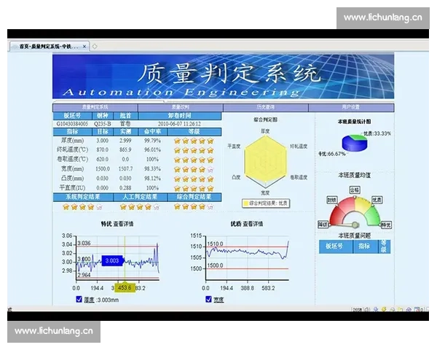The width and height of the screenshot is (437, 350).
Task: Click the thickness trend line chart
Action: pos(117,258)
